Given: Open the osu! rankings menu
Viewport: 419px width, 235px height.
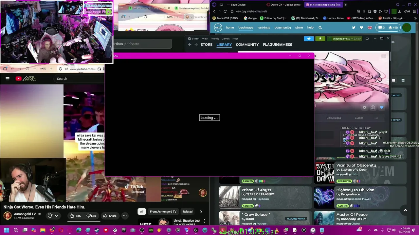Looking at the screenshot, I should click(264, 28).
